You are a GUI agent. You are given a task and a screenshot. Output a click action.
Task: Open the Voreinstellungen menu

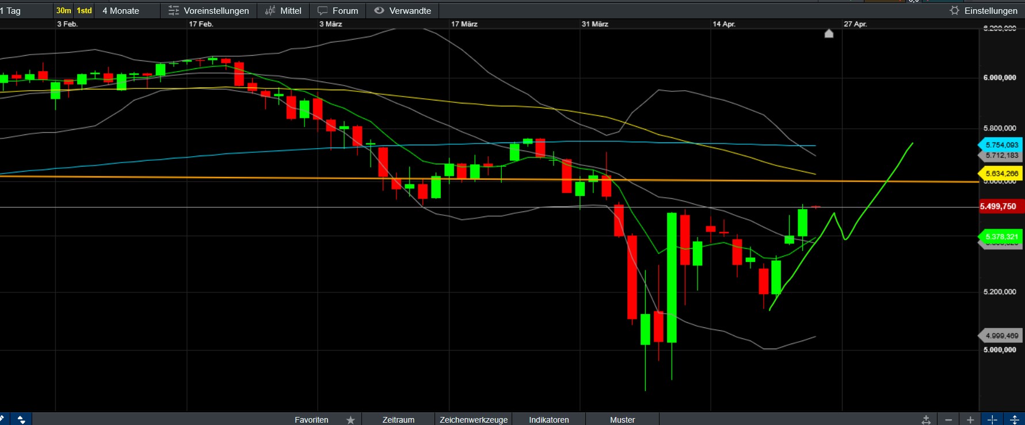[x=209, y=10]
